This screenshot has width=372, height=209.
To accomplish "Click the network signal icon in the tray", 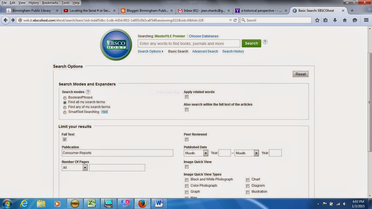I will [338, 204].
